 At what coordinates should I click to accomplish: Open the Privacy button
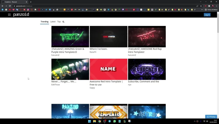click(x=211, y=117)
